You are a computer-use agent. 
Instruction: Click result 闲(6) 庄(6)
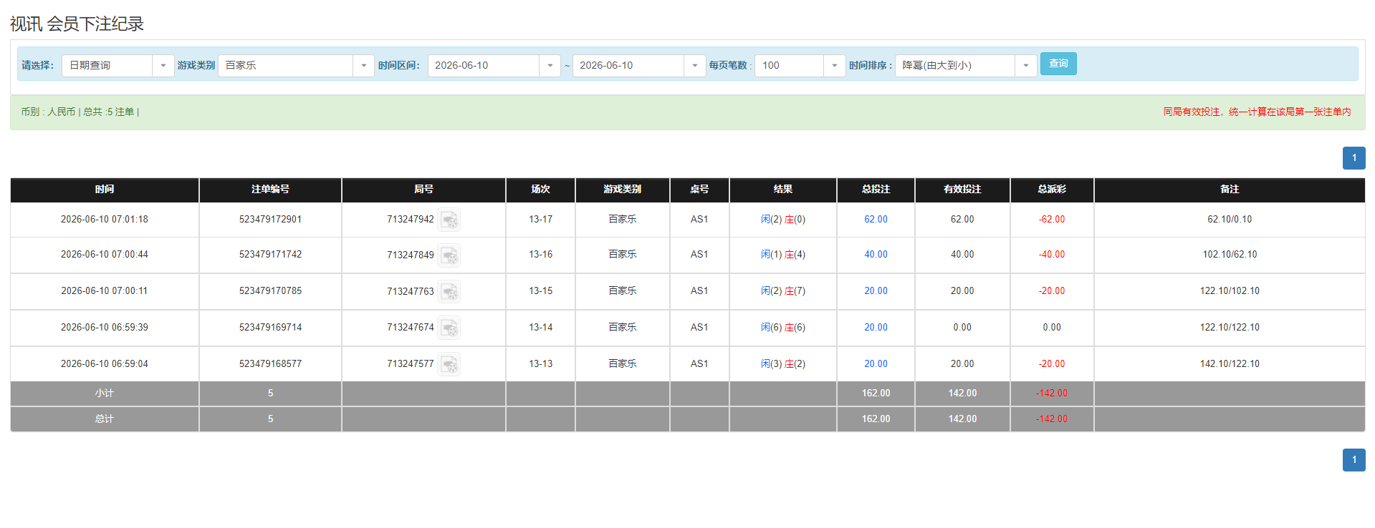[782, 328]
